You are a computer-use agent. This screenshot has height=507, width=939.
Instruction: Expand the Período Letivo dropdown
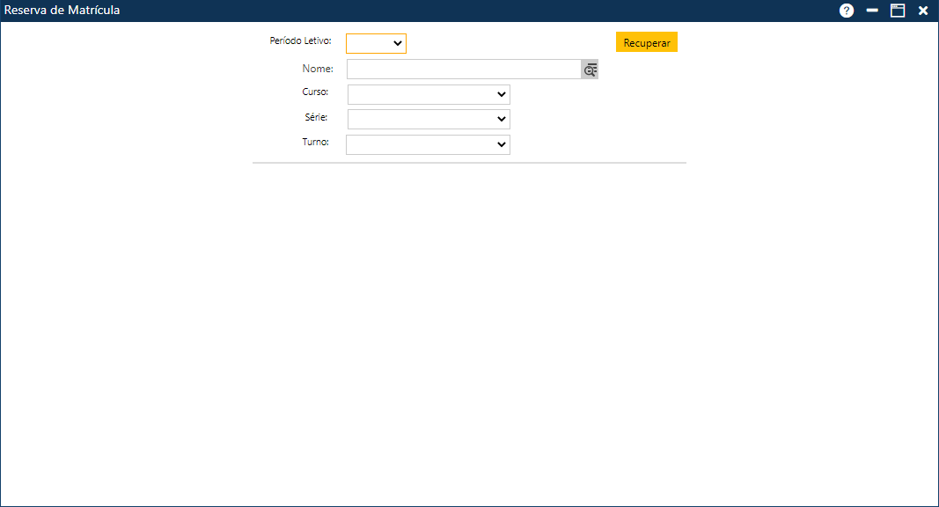377,44
